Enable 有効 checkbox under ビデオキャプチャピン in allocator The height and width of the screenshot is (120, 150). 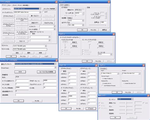click(62, 71)
